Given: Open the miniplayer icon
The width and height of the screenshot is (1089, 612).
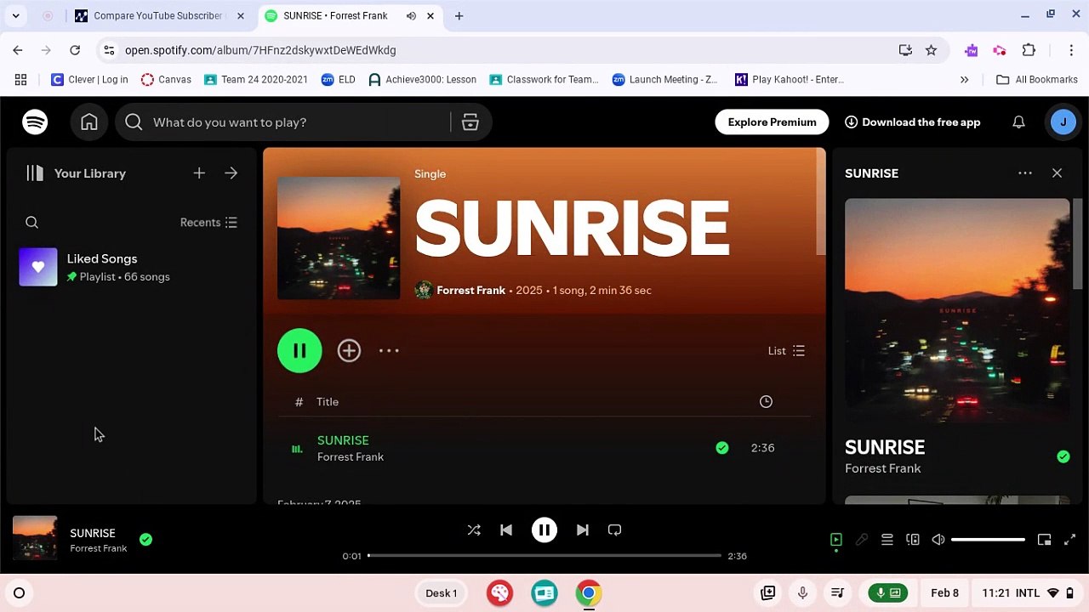Looking at the screenshot, I should [1045, 540].
